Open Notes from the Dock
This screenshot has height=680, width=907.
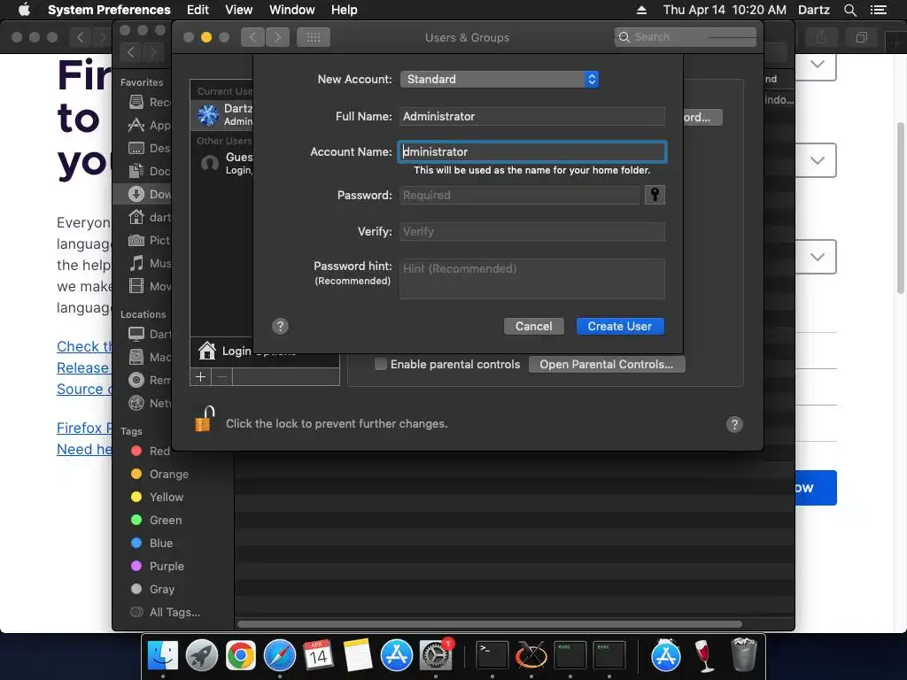357,656
